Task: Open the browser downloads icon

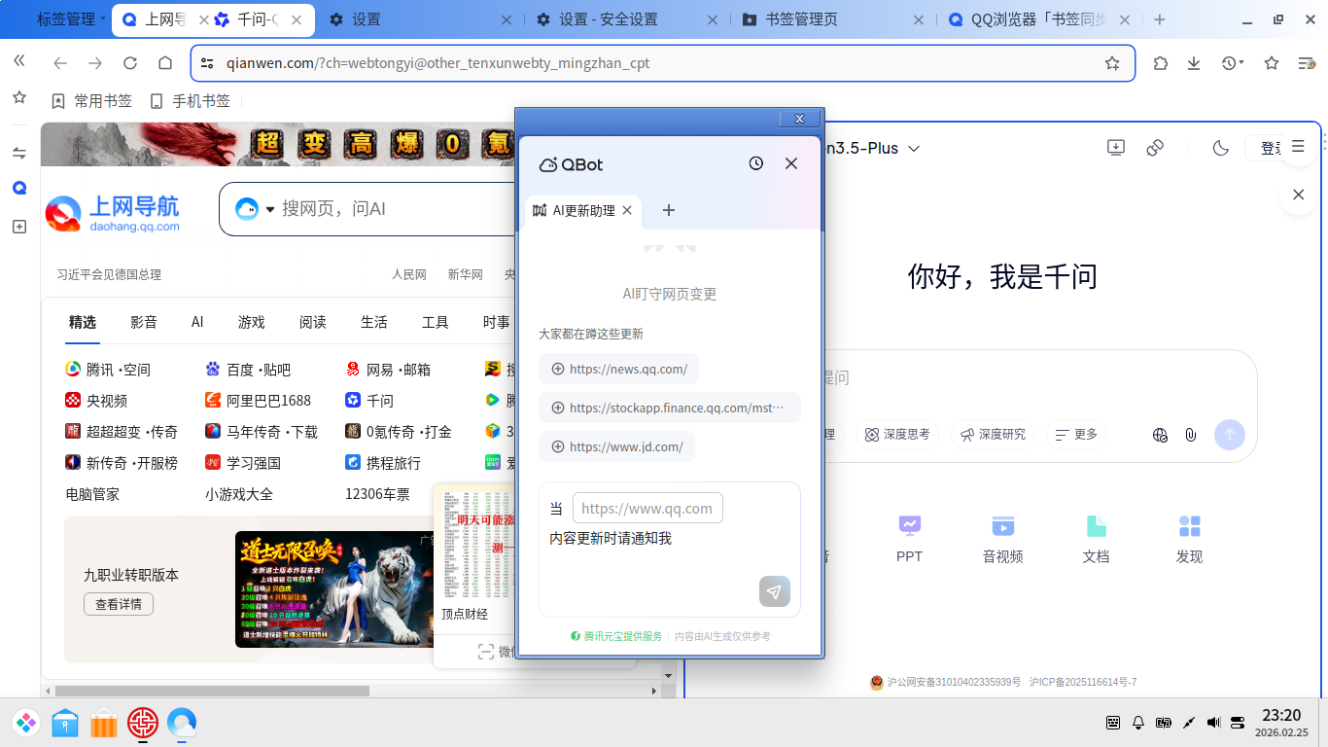Action: point(1194,63)
